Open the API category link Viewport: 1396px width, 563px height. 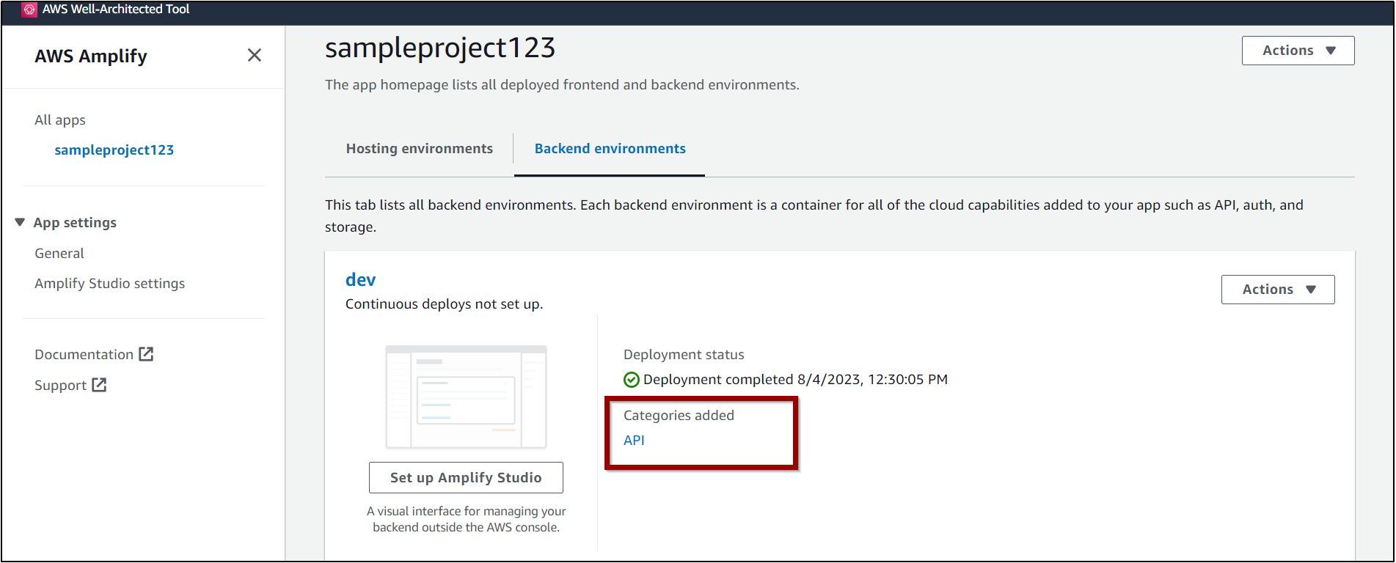(634, 440)
